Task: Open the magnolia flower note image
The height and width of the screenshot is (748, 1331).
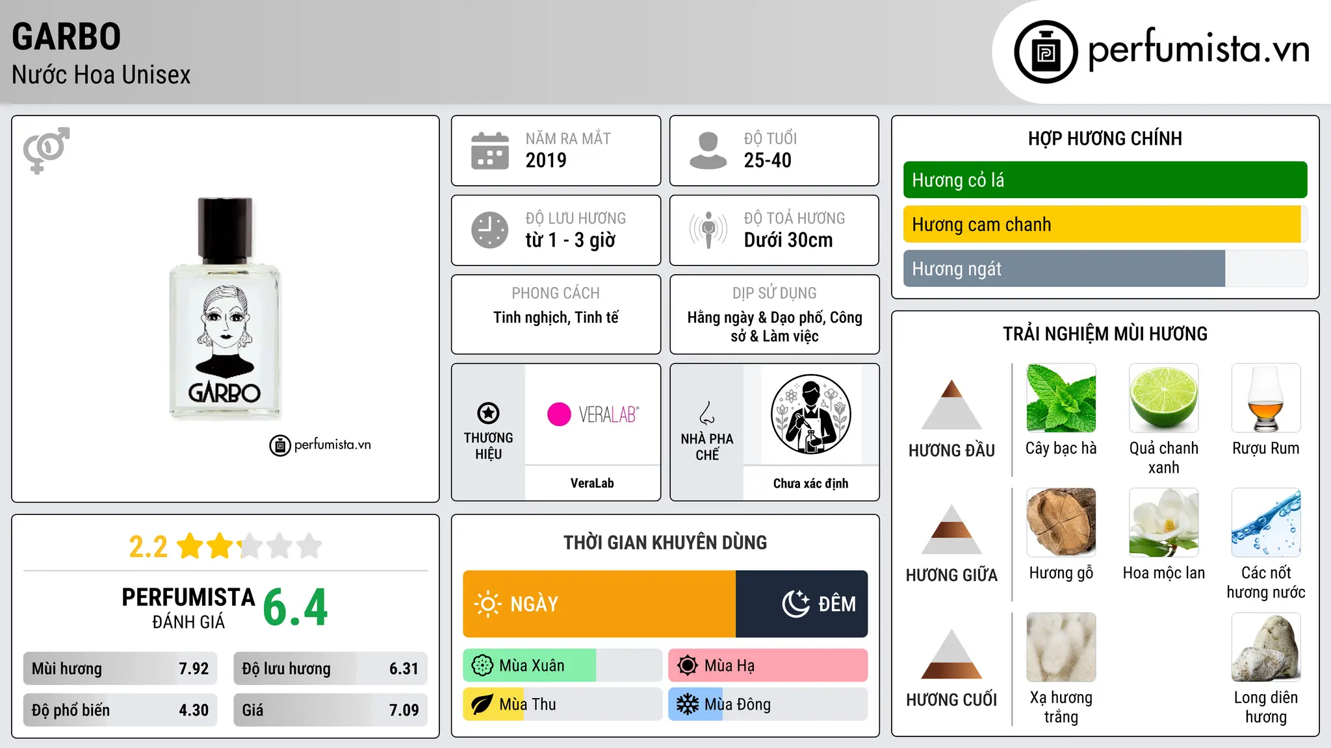Action: [1163, 523]
